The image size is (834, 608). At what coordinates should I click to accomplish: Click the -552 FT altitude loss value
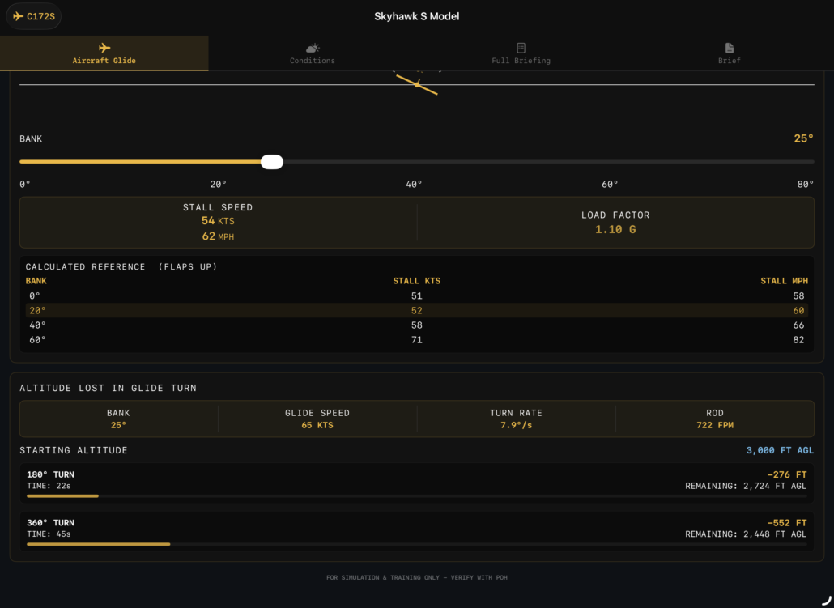tap(787, 523)
